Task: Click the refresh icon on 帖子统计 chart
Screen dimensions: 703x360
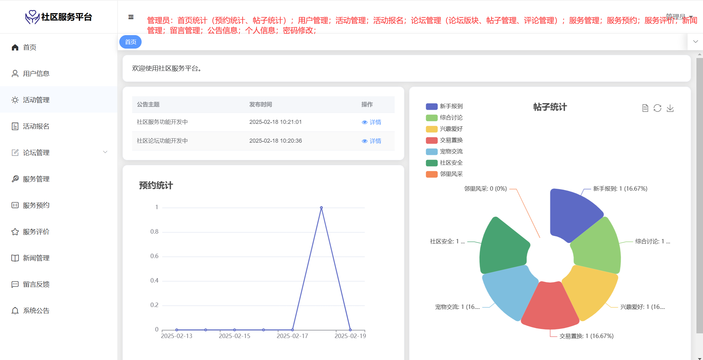Action: click(x=657, y=108)
